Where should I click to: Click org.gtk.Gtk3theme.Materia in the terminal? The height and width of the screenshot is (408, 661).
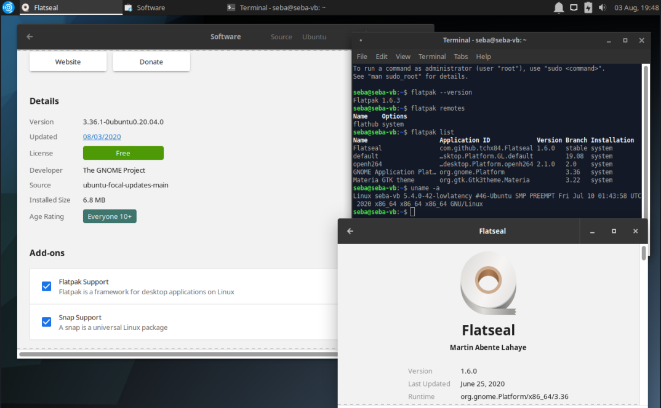pos(484,180)
